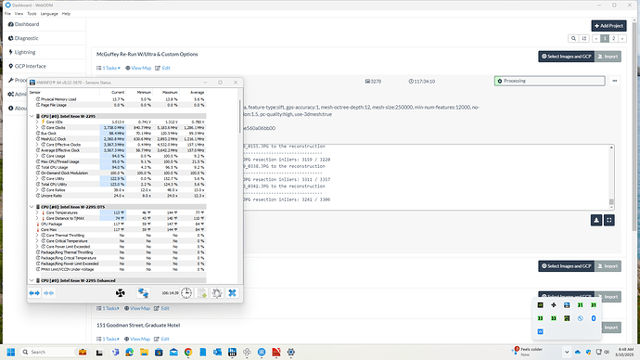Go to projects page 2
This screenshot has height=360, width=640.
[613, 38]
